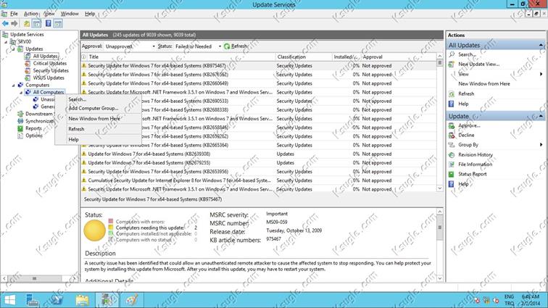Image resolution: width=548 pixels, height=308 pixels.
Task: Click Status Report action
Action: coord(472,174)
